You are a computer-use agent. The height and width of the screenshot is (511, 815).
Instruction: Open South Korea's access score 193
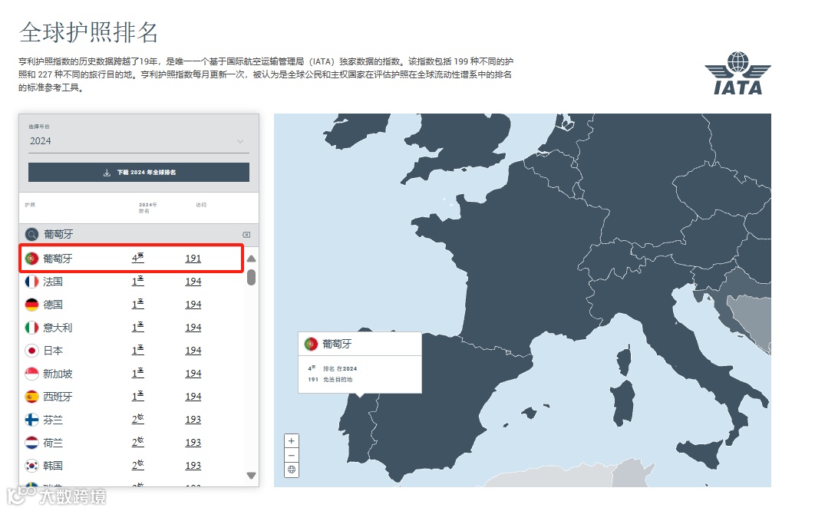point(193,465)
